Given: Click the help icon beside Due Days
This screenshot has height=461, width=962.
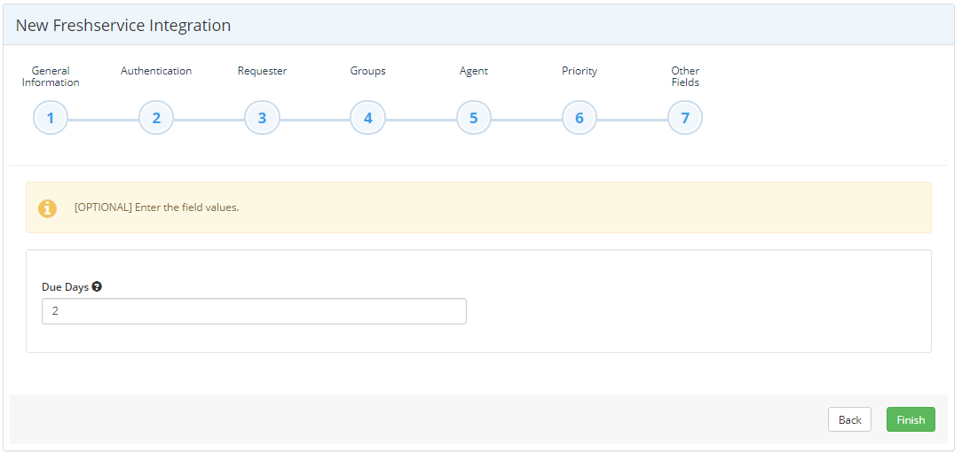Looking at the screenshot, I should [x=97, y=286].
